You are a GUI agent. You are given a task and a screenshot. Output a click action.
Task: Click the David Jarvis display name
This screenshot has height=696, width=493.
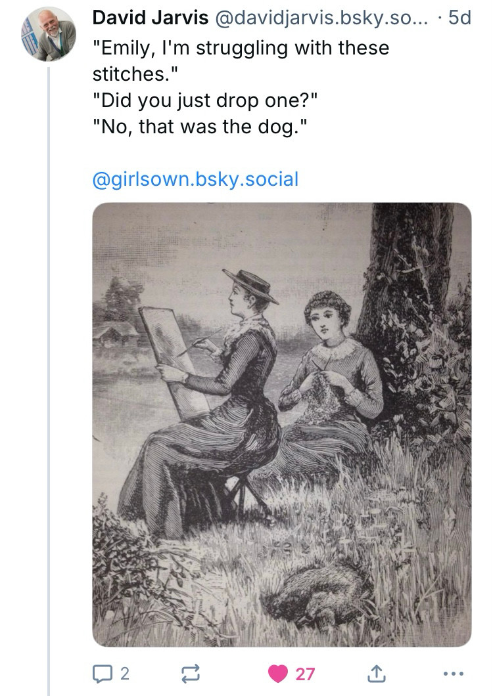coord(151,18)
